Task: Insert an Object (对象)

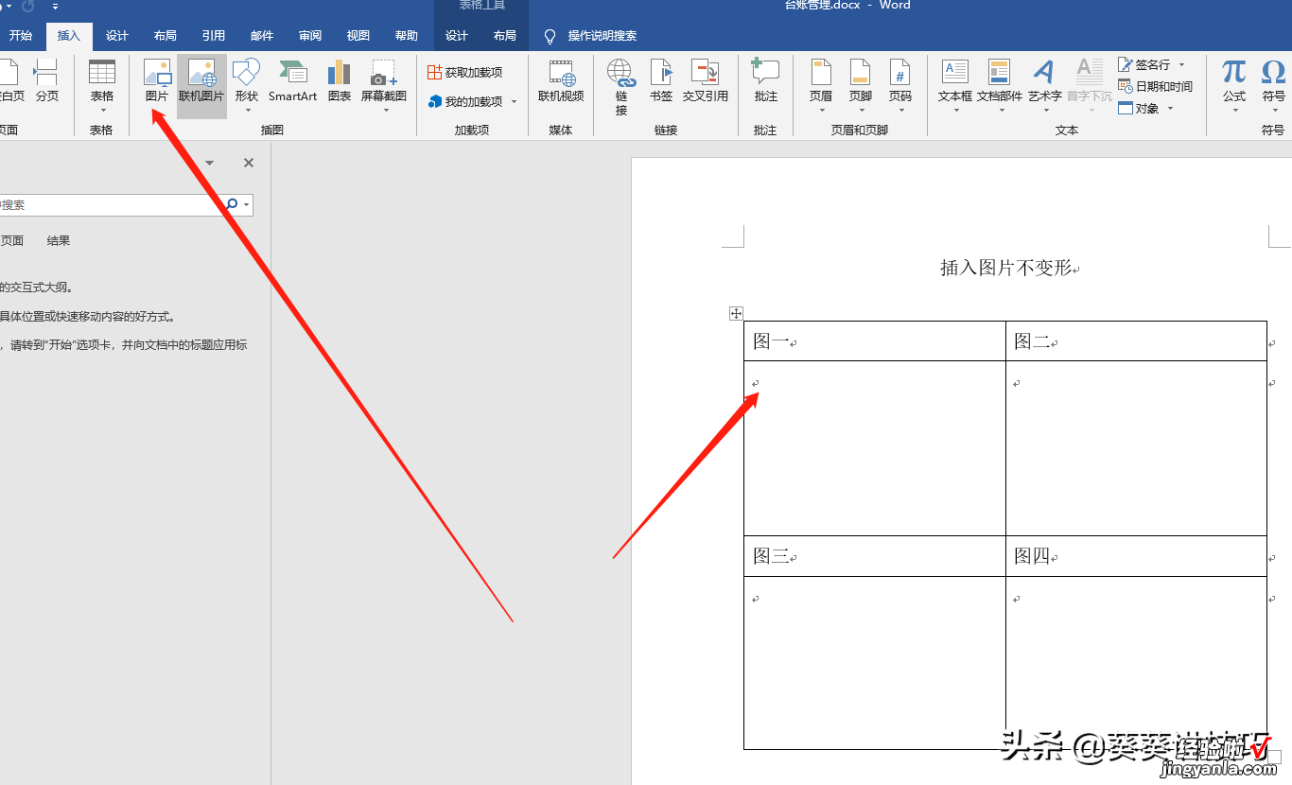Action: coord(1139,108)
